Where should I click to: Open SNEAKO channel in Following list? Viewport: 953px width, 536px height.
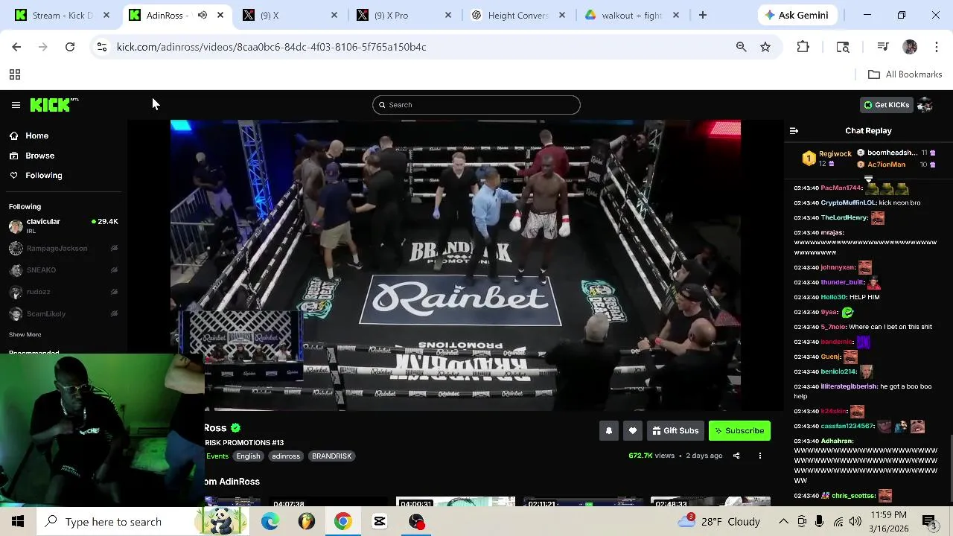point(63,269)
